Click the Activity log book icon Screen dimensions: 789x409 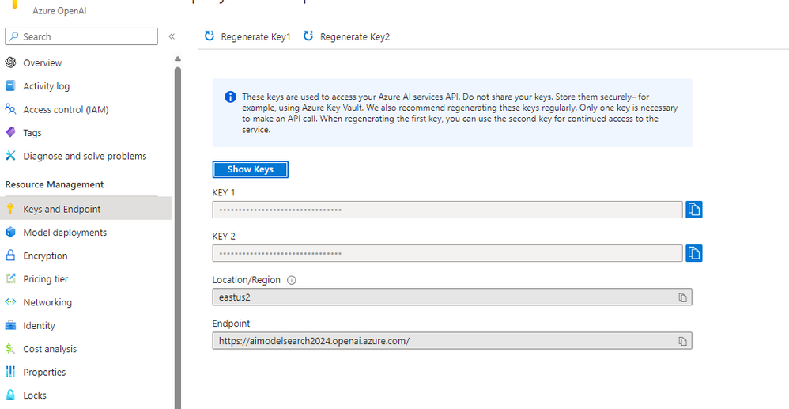[10, 85]
